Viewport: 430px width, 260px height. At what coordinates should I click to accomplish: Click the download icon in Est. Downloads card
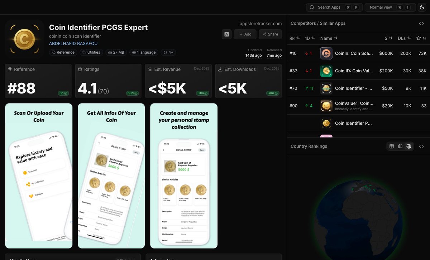(220, 69)
